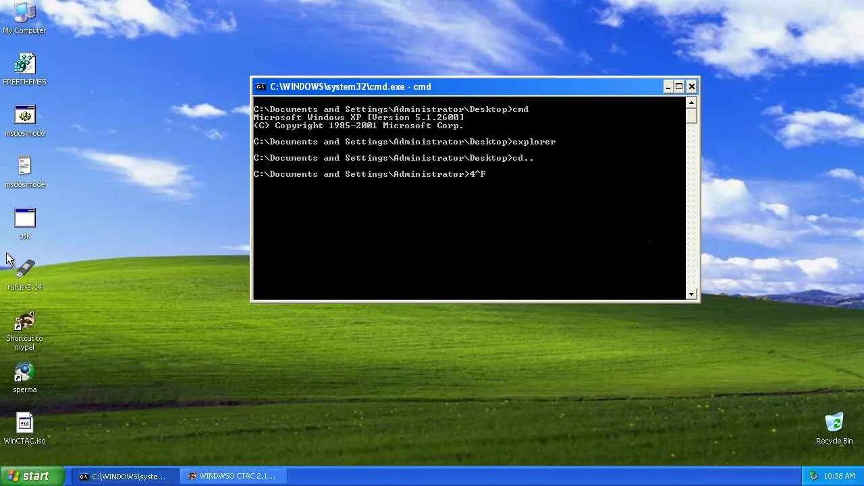Click the 'Desktop>explorer' command line
This screenshot has width=864, height=486.
(404, 142)
